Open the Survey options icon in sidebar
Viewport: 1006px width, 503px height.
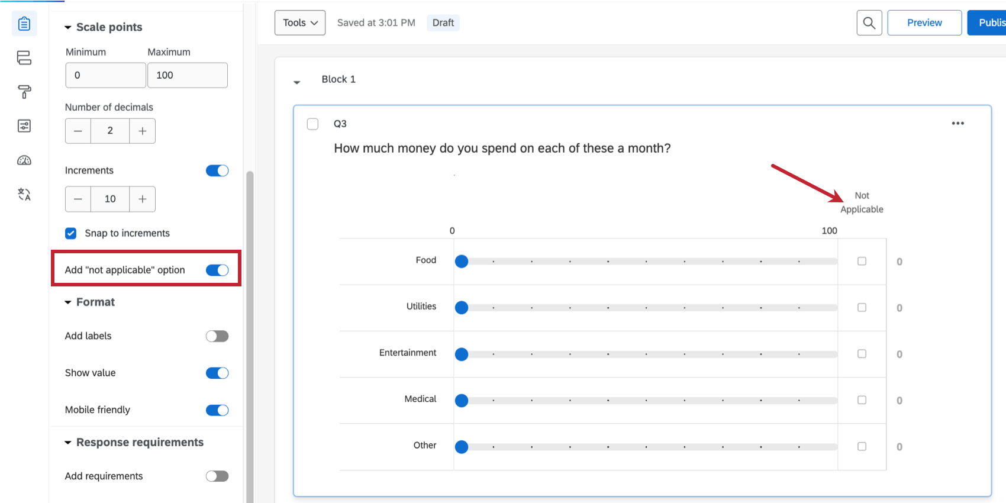click(24, 125)
